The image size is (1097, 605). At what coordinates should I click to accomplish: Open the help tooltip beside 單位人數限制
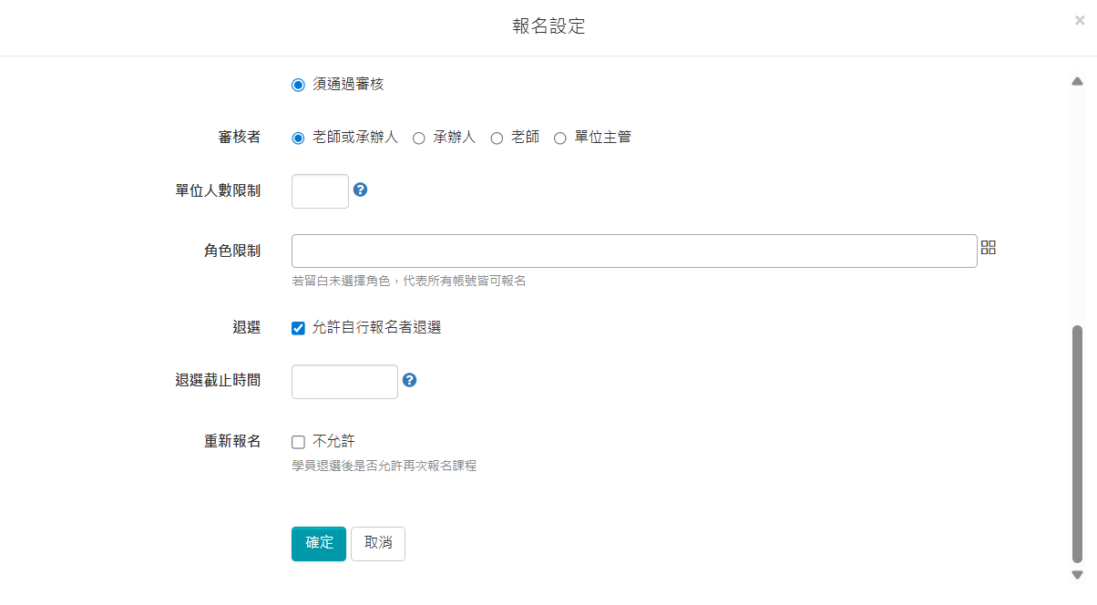point(360,190)
